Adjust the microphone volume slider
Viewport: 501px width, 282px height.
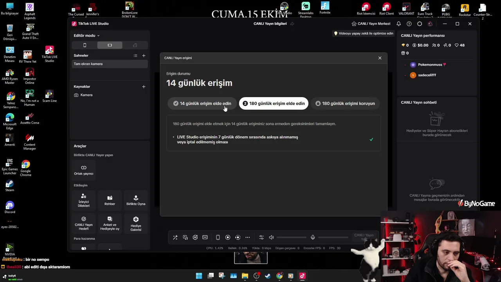333,237
